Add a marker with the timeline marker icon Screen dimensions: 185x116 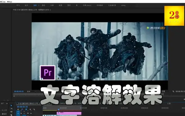[30, 110]
